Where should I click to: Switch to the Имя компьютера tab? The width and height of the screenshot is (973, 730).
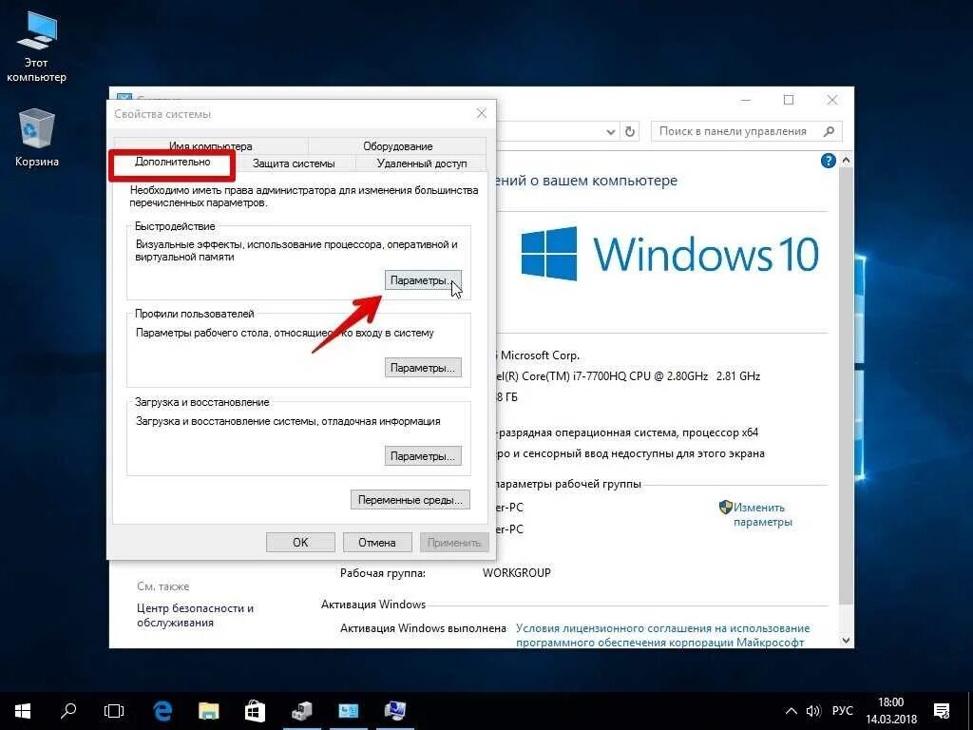210,145
